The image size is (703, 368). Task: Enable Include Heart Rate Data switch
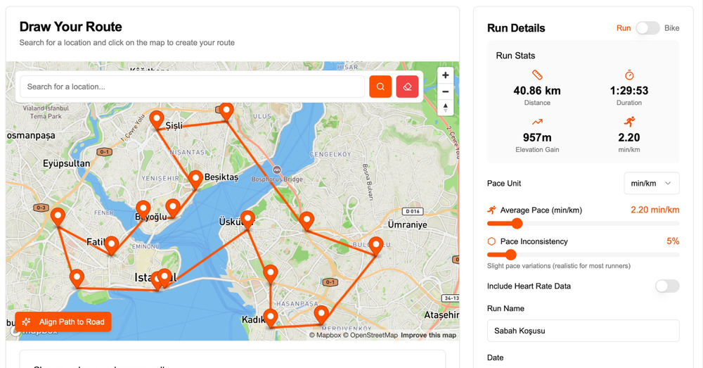[667, 286]
